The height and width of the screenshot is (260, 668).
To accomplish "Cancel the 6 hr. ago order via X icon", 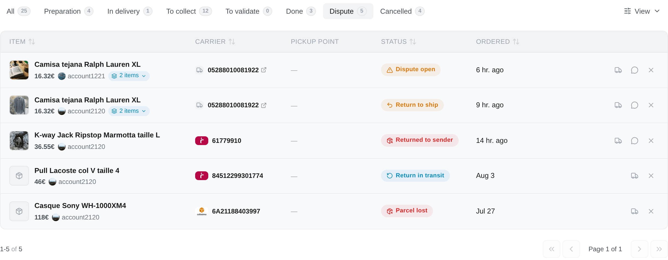I will pyautogui.click(x=651, y=70).
